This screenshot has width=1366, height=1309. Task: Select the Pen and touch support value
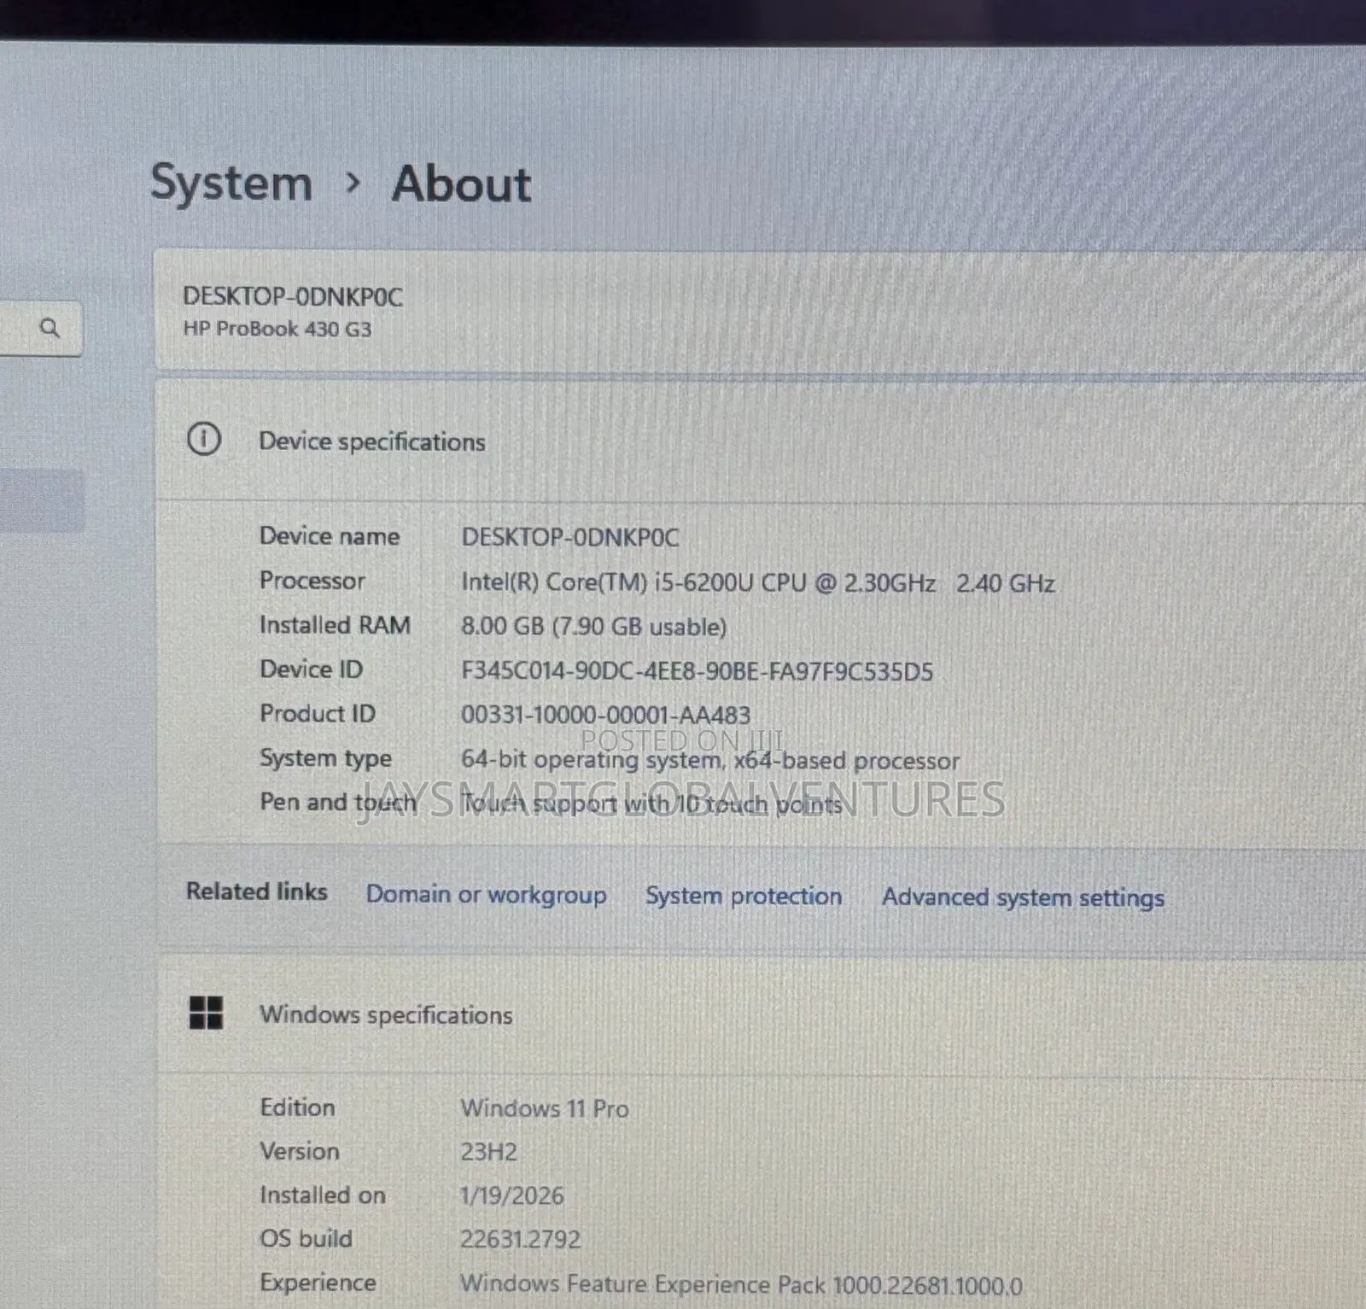click(x=651, y=804)
